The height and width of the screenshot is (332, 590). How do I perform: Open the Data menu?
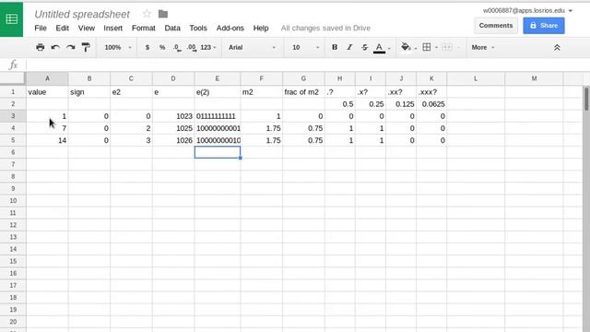tap(172, 28)
